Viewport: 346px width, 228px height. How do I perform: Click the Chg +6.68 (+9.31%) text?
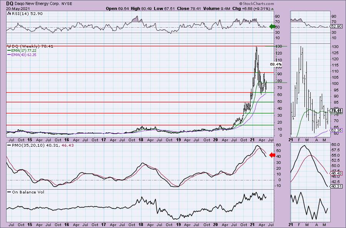251,8
